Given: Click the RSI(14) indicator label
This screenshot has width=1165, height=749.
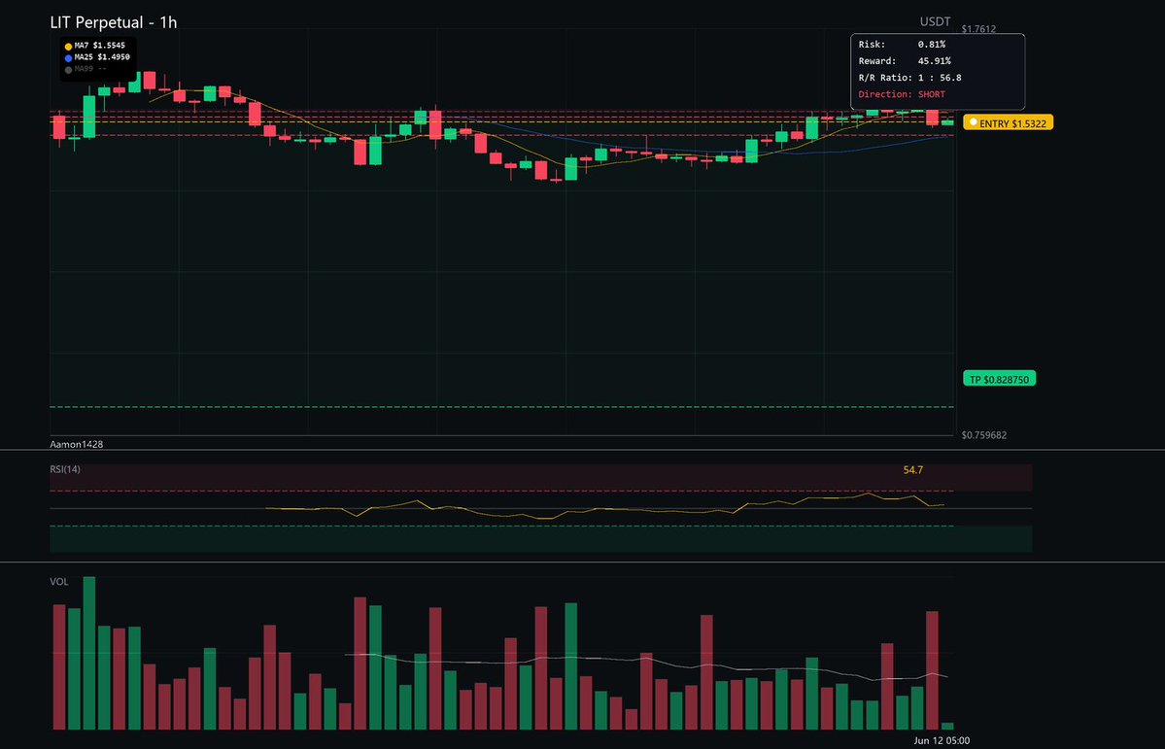Looking at the screenshot, I should click(x=65, y=469).
